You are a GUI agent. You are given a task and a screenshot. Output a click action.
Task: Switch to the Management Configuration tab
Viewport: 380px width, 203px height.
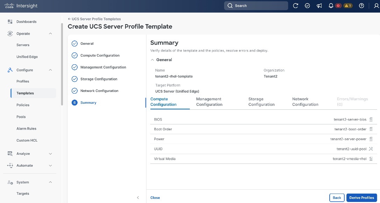(x=209, y=102)
